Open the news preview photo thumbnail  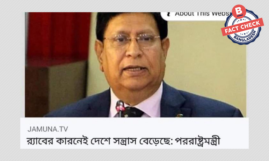[136, 65]
